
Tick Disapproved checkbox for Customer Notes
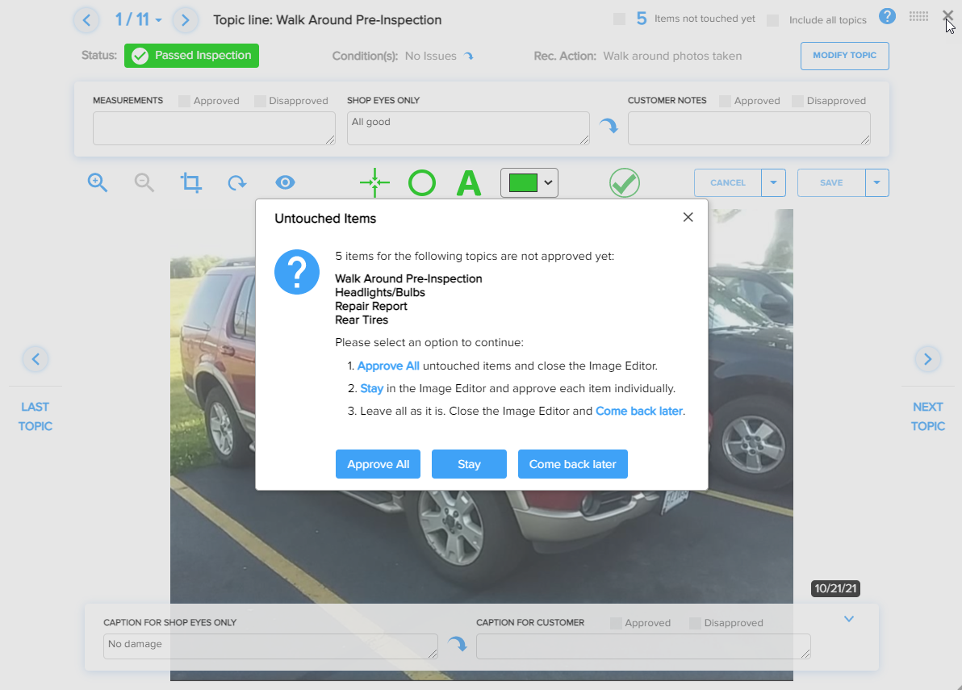tap(797, 101)
